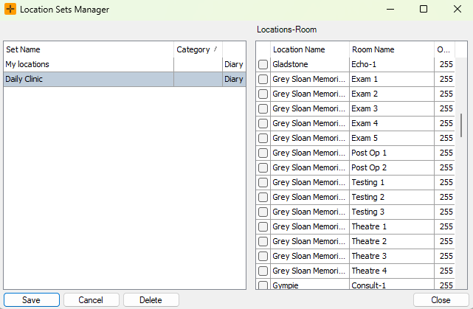Image resolution: width=473 pixels, height=309 pixels.
Task: Click Grey Sloan Memori... in Testing 3 row
Action: [x=310, y=212]
